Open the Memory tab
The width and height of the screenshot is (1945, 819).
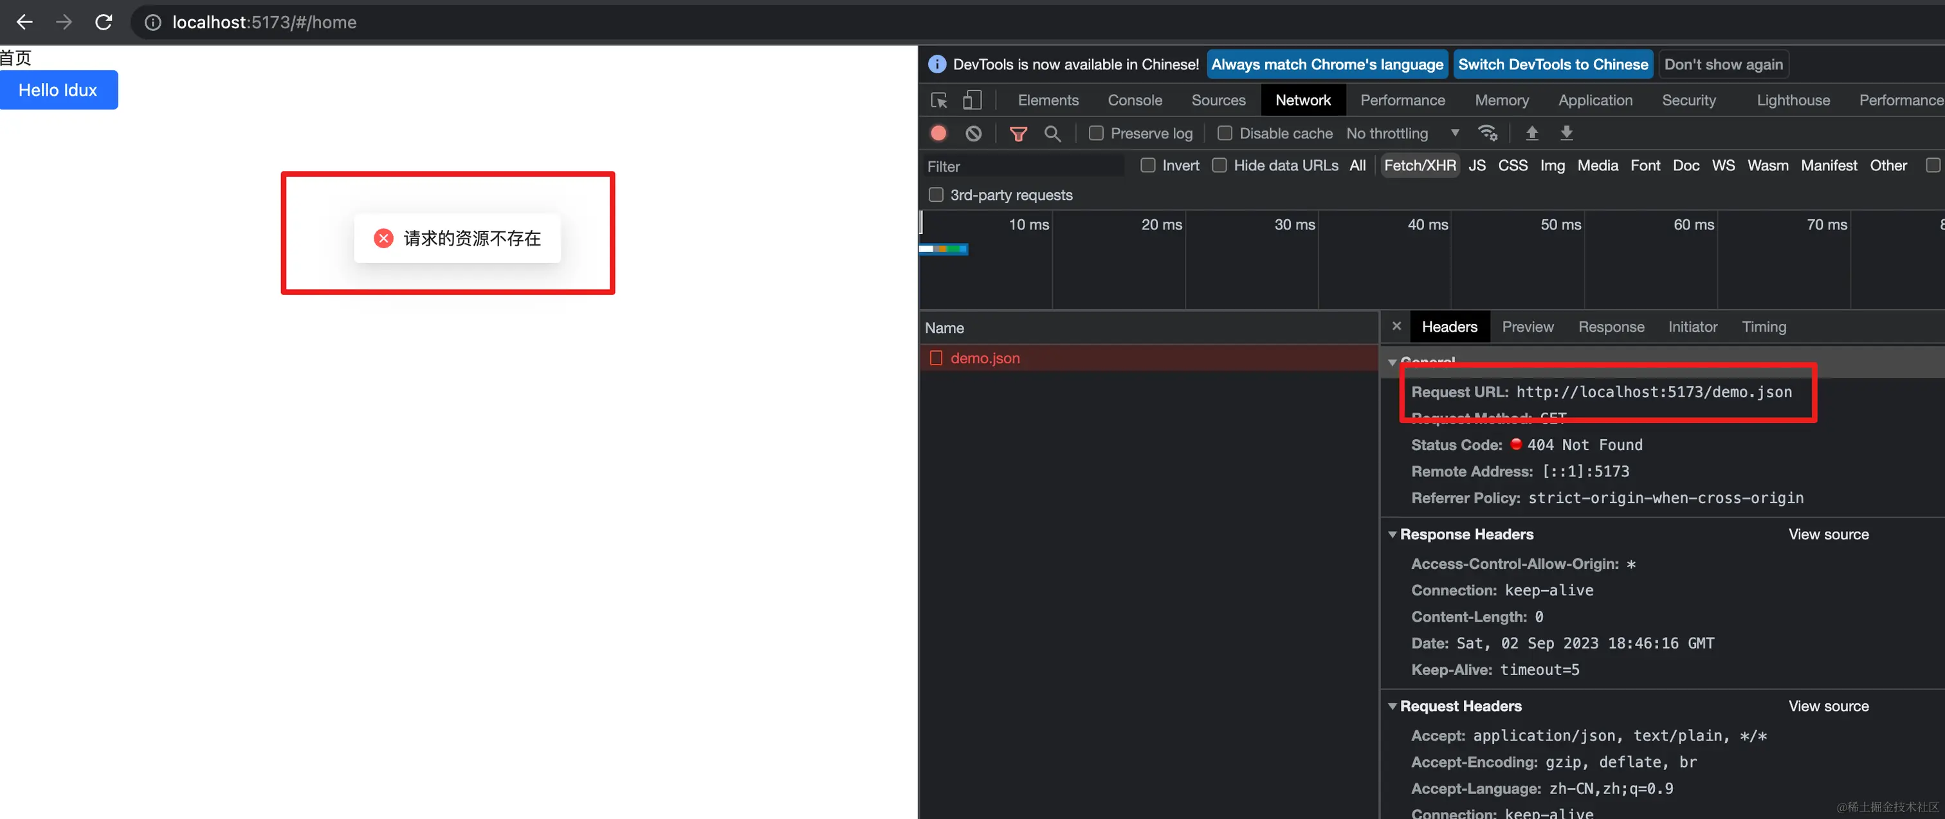1502,100
